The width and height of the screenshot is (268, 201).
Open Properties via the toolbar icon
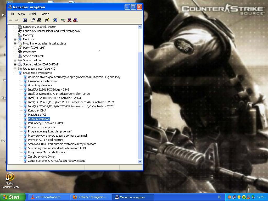(x=33, y=20)
